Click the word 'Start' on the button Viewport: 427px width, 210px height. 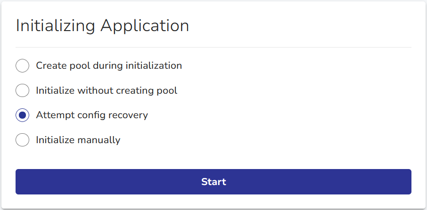pos(213,182)
